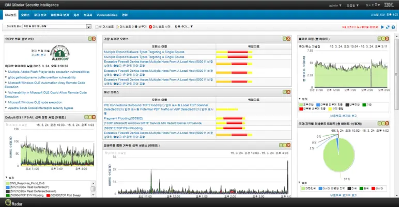The height and width of the screenshot is (207, 399).
Task: Click the blue play refresh icon
Action: pyautogui.click(x=382, y=27)
